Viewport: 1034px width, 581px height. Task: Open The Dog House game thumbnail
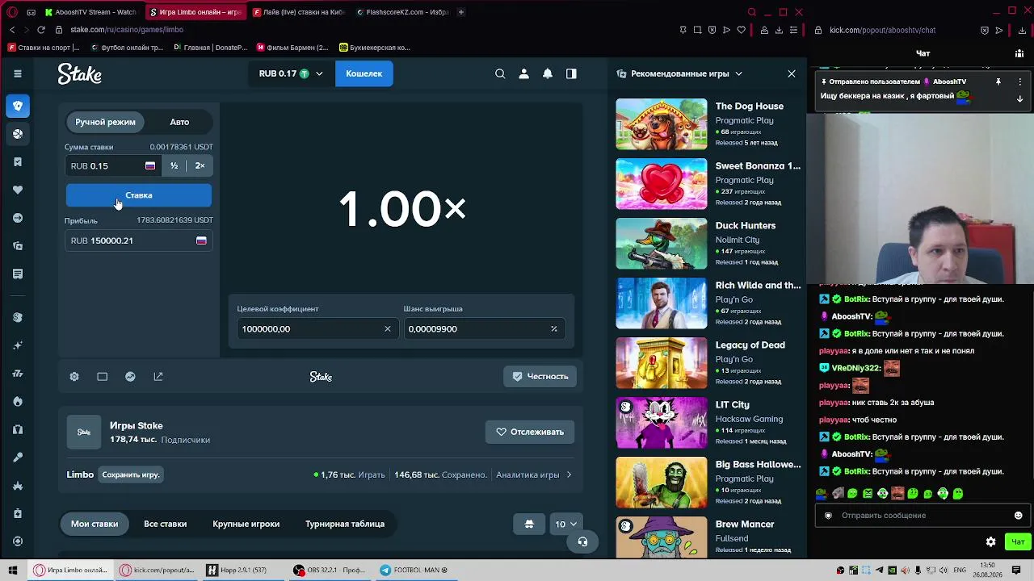662,124
